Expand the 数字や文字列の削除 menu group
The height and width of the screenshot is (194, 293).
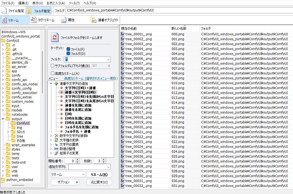tap(51, 136)
